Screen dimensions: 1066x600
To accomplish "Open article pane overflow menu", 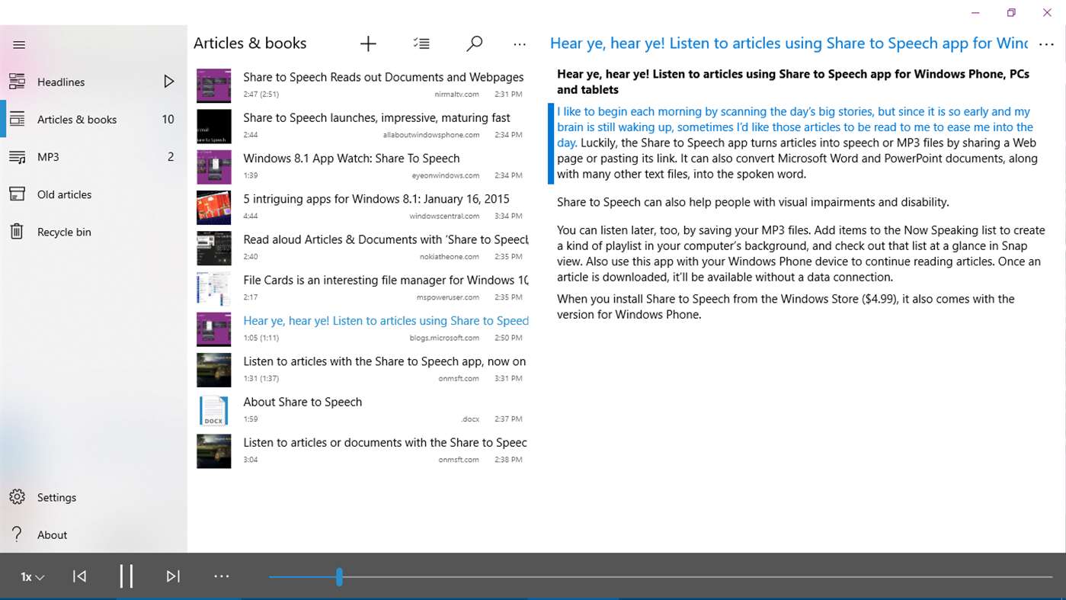I will point(1045,44).
